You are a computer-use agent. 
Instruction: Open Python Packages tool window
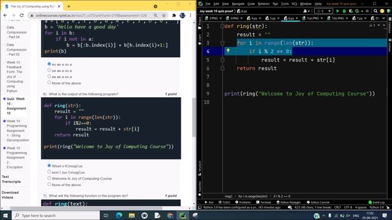(288, 202)
